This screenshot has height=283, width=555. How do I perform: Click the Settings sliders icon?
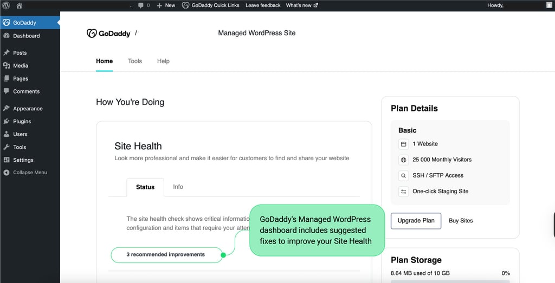click(7, 160)
